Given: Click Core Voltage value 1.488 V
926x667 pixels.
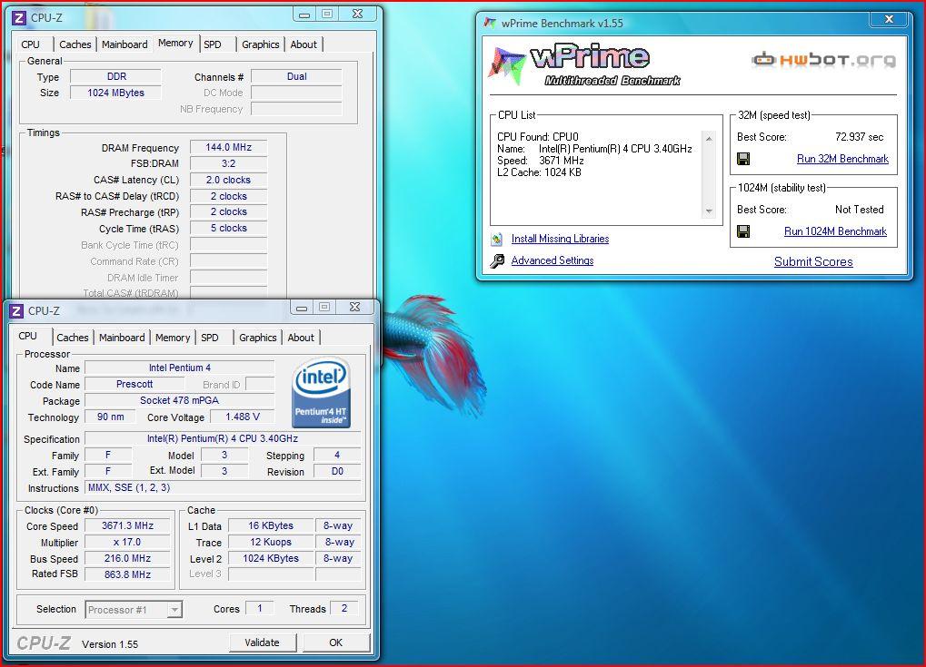Looking at the screenshot, I should click(x=242, y=417).
